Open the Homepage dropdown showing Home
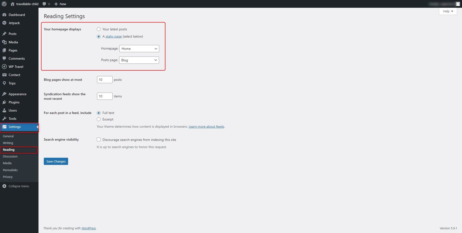 pos(139,49)
